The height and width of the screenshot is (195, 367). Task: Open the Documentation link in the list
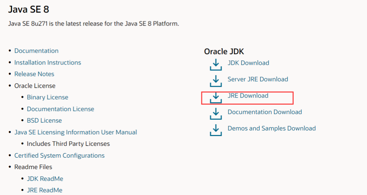coord(36,51)
